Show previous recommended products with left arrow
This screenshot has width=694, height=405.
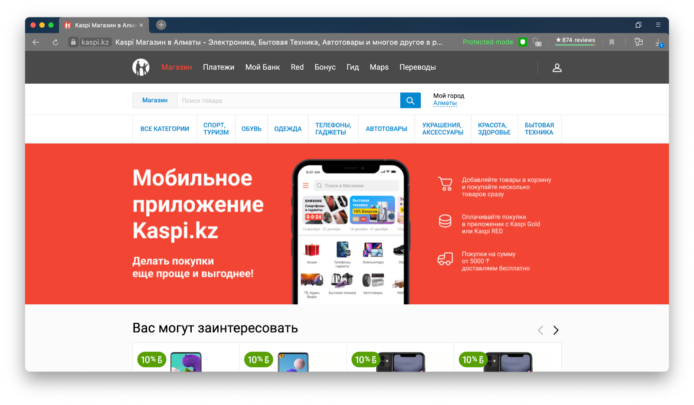(540, 330)
